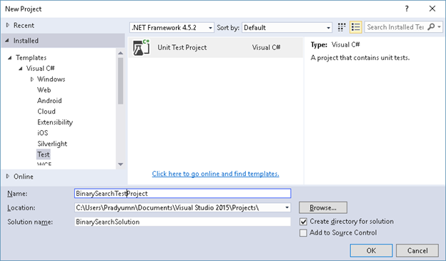
Task: Close the New Project dialog
Action: coord(432,9)
